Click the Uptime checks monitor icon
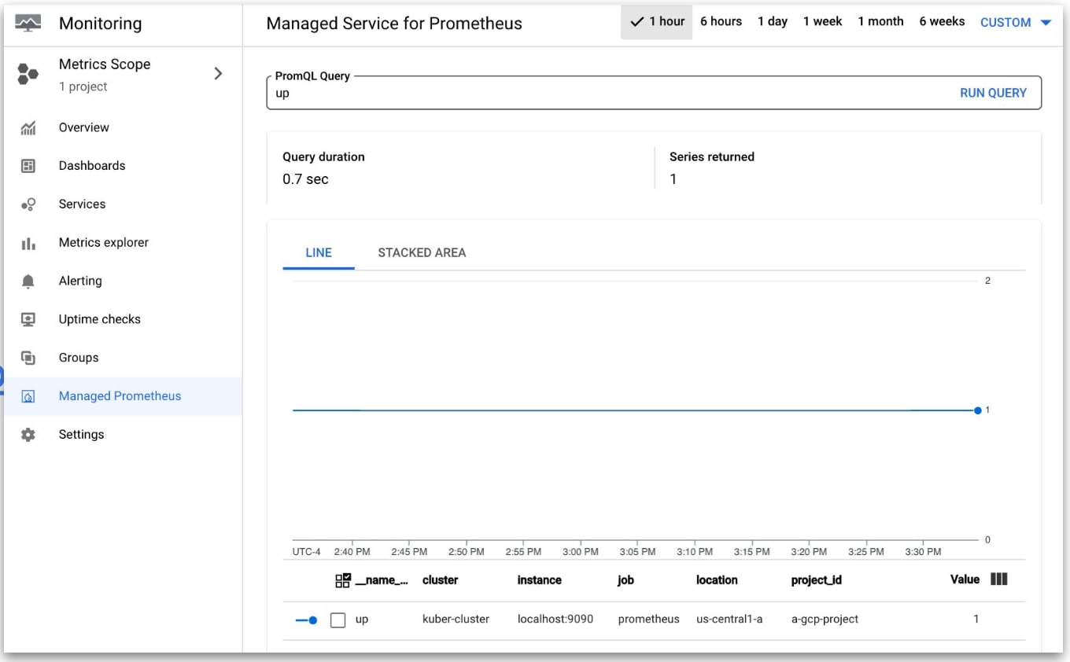Screen dimensions: 1070x662 pyautogui.click(x=28, y=319)
